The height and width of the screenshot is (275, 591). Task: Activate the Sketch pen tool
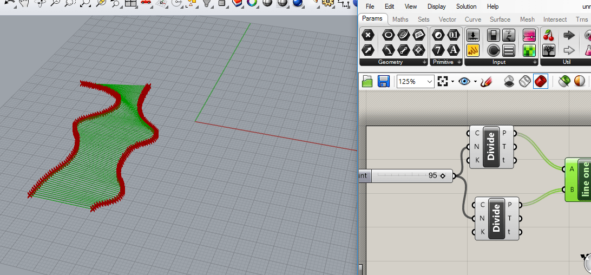point(487,81)
